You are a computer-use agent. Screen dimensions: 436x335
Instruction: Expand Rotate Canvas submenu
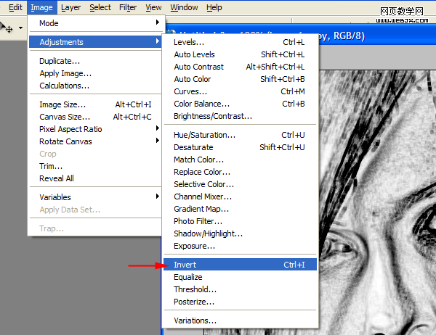[95, 141]
